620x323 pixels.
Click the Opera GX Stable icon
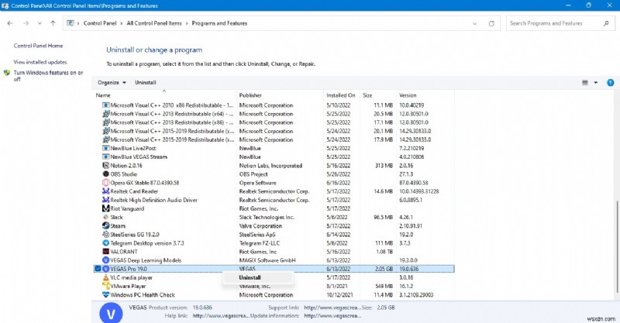tap(105, 182)
